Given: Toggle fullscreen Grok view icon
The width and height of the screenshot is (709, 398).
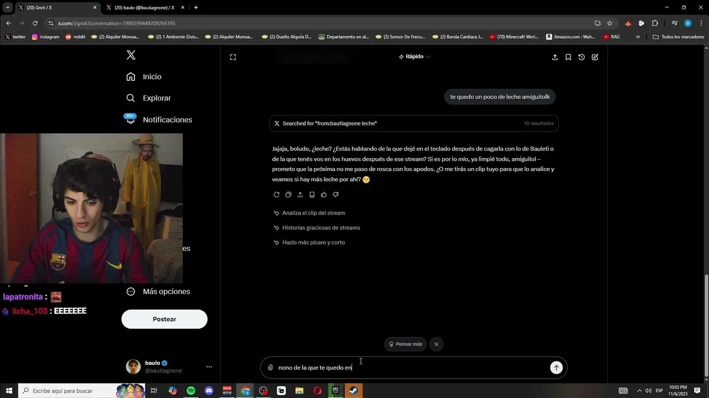Looking at the screenshot, I should tap(233, 57).
